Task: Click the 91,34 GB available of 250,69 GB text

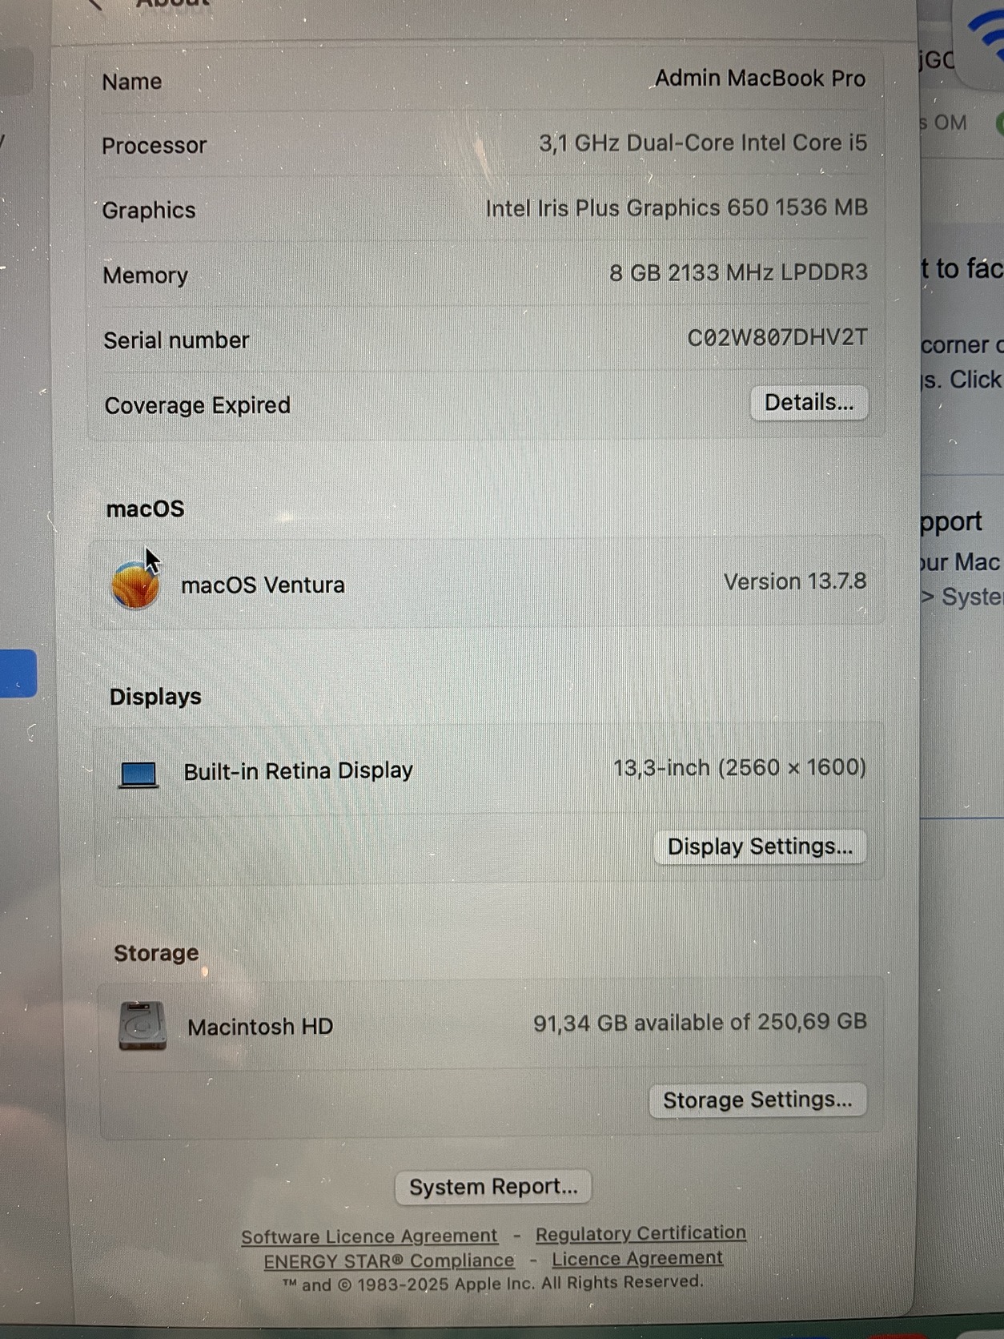Action: 701,1023
